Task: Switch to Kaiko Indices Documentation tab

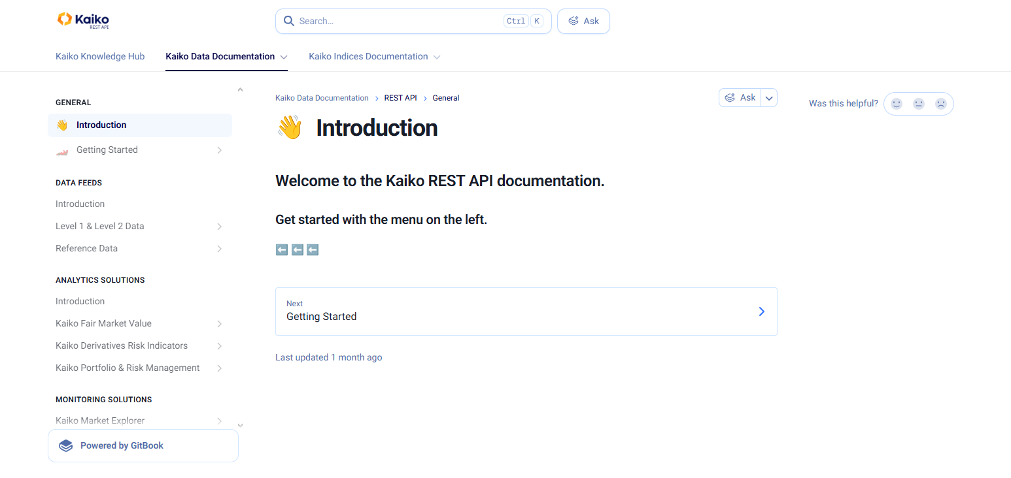Action: point(368,56)
